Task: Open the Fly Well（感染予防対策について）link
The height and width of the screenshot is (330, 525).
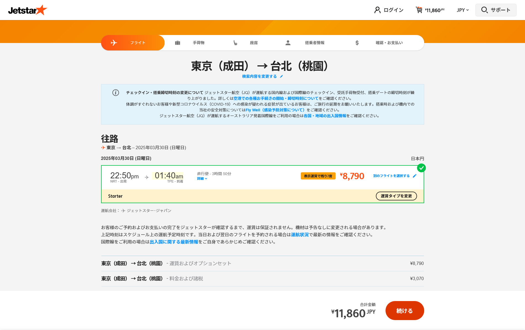Action: pyautogui.click(x=276, y=110)
